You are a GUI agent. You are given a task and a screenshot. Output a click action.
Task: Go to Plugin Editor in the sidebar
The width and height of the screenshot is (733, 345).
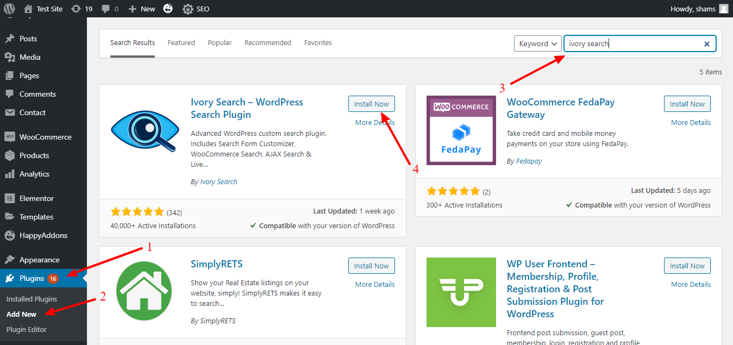[25, 329]
